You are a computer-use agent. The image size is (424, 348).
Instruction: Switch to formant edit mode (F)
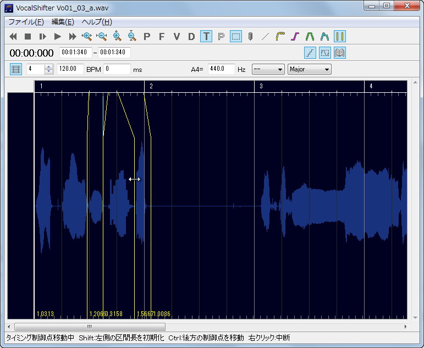pyautogui.click(x=162, y=36)
